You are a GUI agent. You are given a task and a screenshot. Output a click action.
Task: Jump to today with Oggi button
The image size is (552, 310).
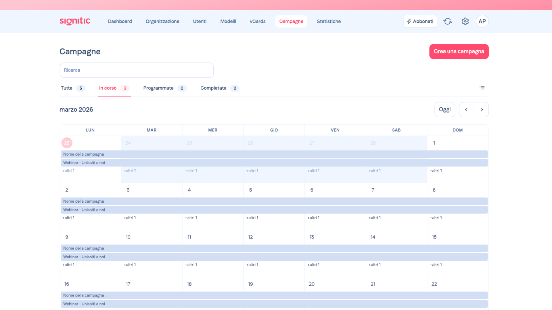tap(444, 110)
